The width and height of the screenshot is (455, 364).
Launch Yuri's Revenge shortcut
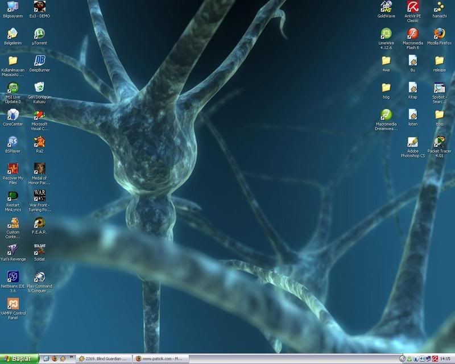(x=13, y=253)
